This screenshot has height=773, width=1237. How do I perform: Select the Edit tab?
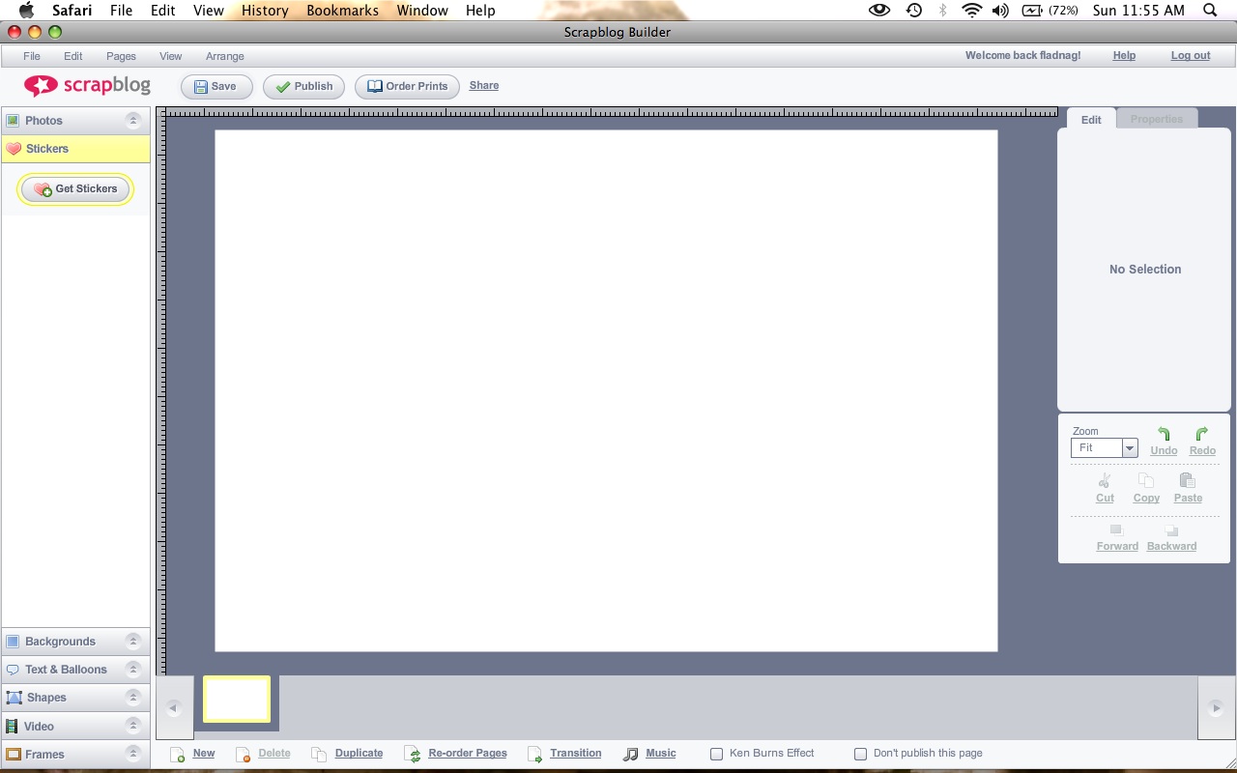pyautogui.click(x=1091, y=119)
